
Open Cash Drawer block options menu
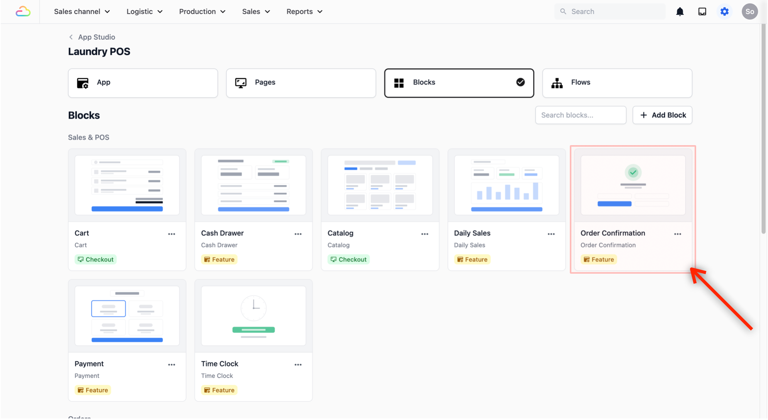tap(298, 234)
